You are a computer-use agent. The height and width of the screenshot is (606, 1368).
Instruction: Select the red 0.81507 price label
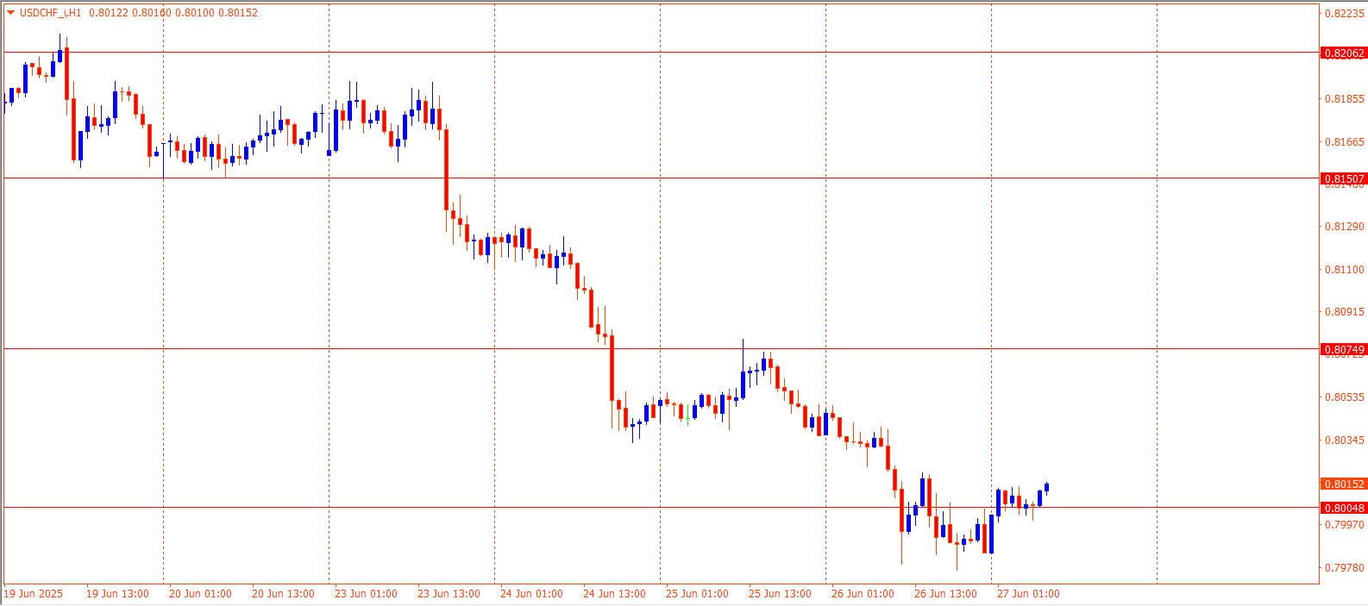[x=1344, y=179]
